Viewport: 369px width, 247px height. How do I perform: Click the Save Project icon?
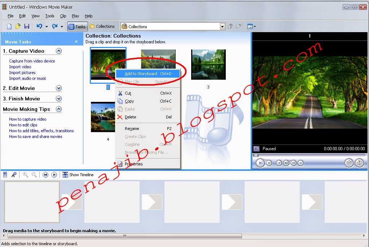(26, 26)
